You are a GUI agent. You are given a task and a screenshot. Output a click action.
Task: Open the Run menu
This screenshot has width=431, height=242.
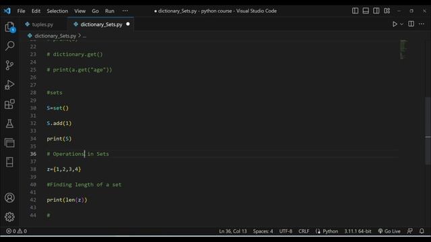coord(109,11)
